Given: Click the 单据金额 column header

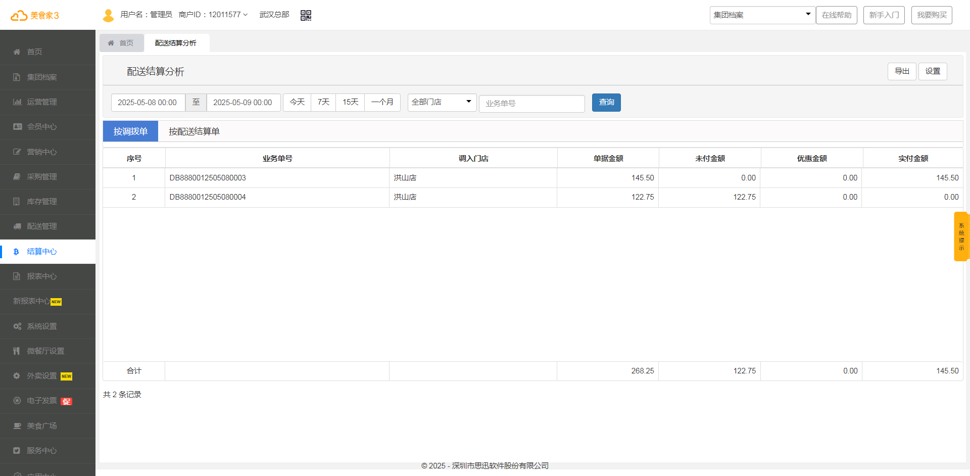Looking at the screenshot, I should [608, 158].
